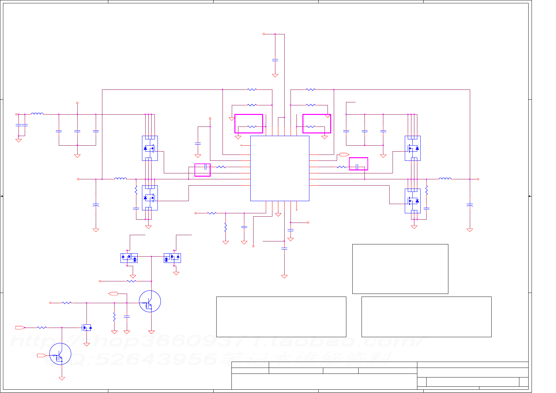Click the circled transistor in the bottom-left corner
Viewport: 556px width, 393px height.
pos(60,354)
